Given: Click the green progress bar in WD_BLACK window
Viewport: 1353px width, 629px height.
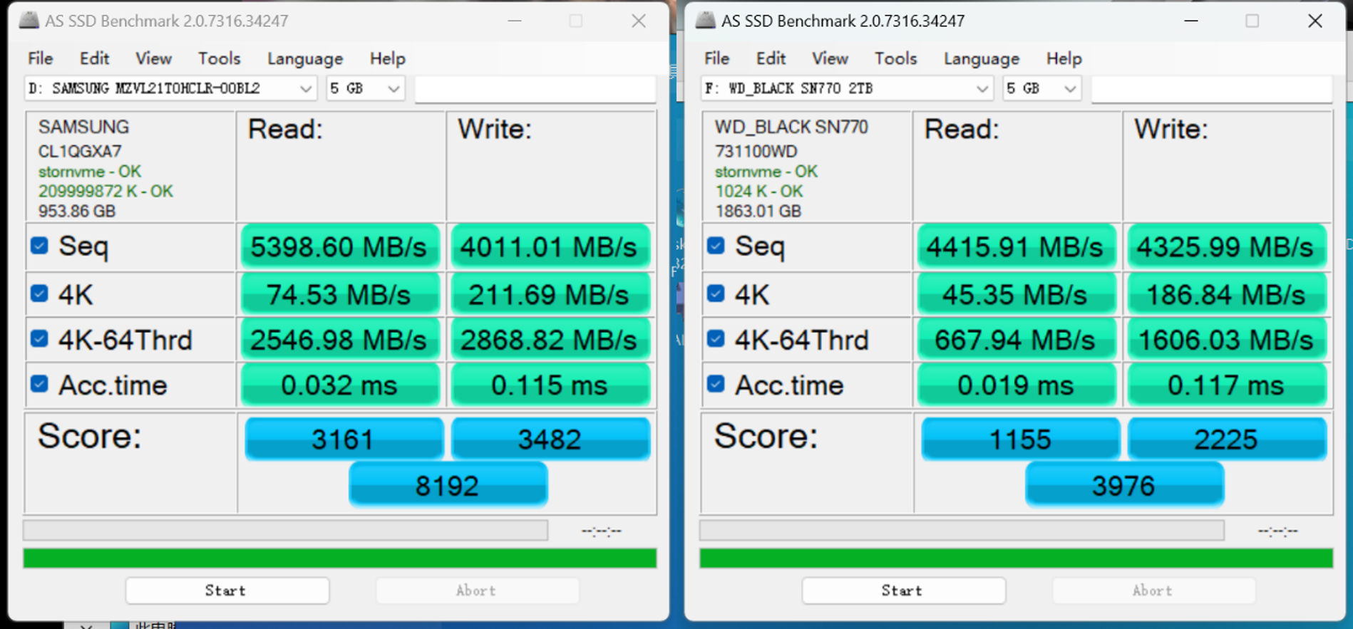Looking at the screenshot, I should click(1017, 558).
